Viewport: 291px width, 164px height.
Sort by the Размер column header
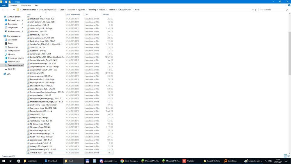[x=106, y=14]
